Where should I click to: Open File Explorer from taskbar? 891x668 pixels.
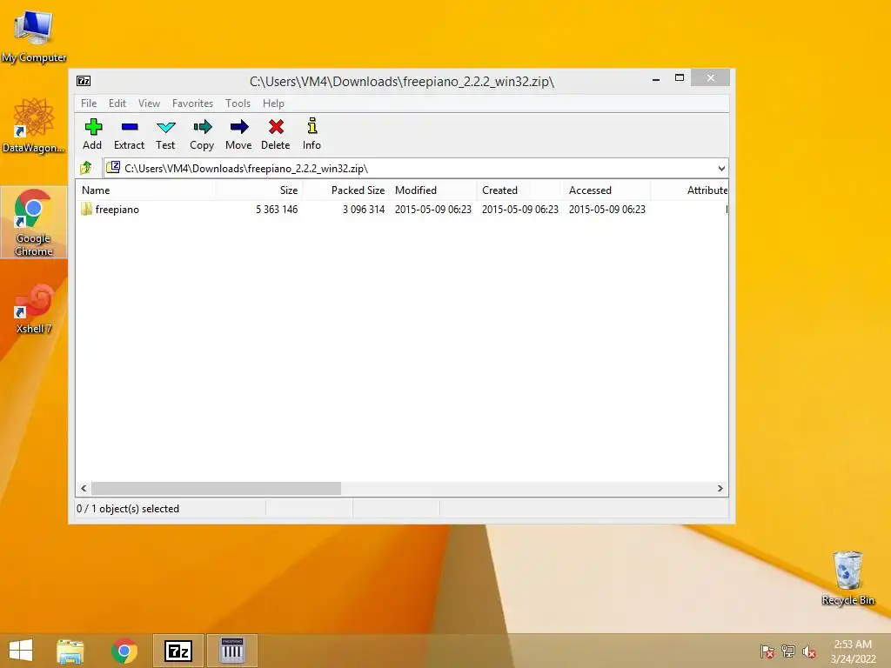70,651
